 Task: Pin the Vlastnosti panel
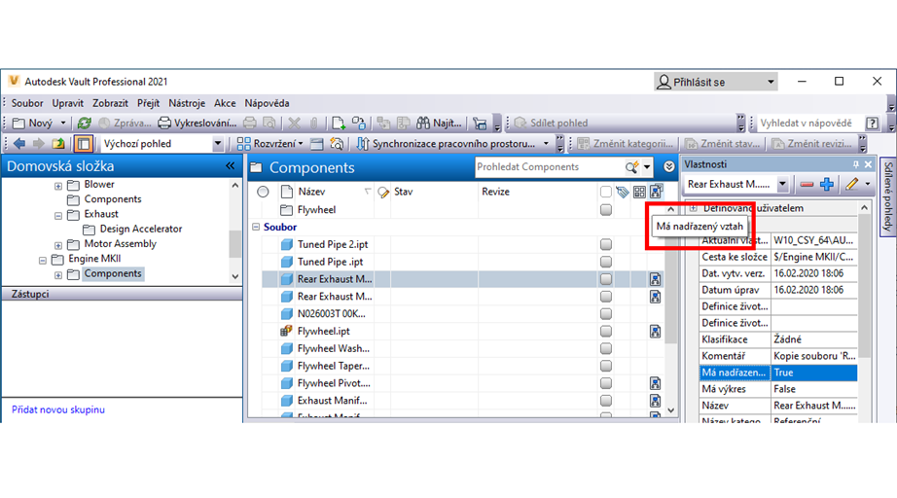click(x=856, y=164)
